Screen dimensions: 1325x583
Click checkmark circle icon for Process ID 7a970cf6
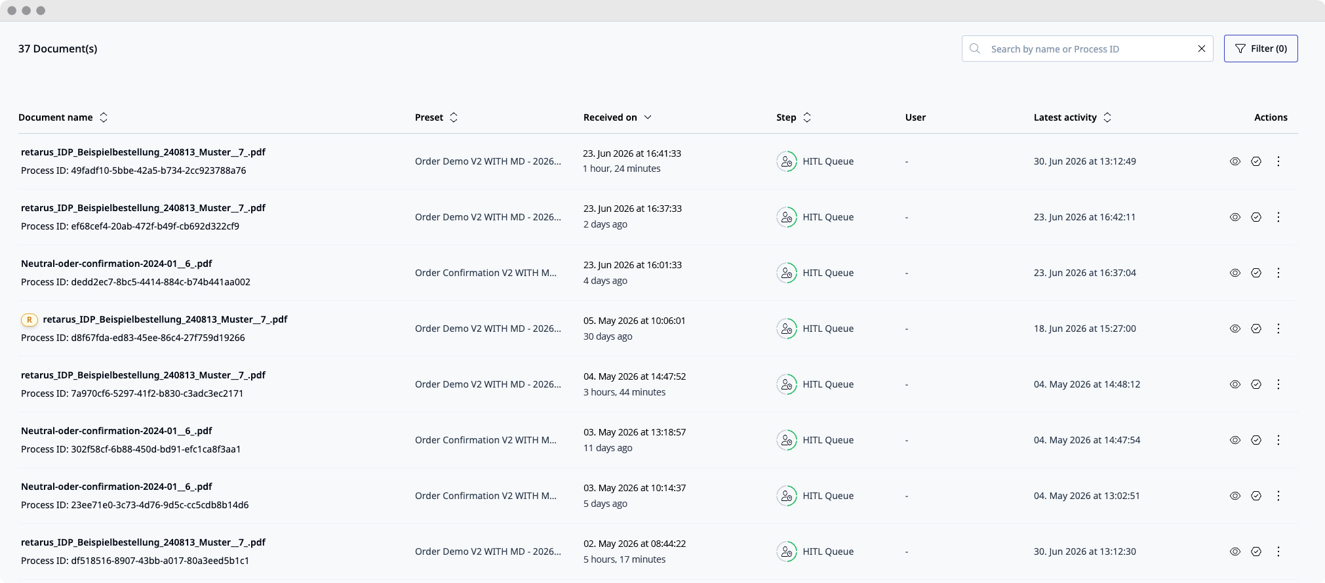1256,384
